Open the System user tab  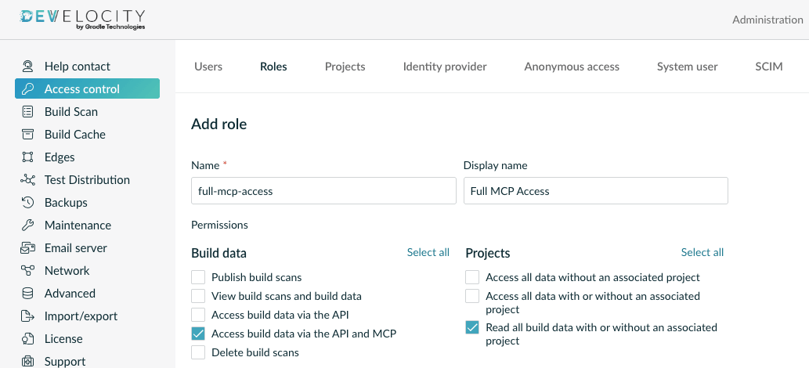(688, 67)
